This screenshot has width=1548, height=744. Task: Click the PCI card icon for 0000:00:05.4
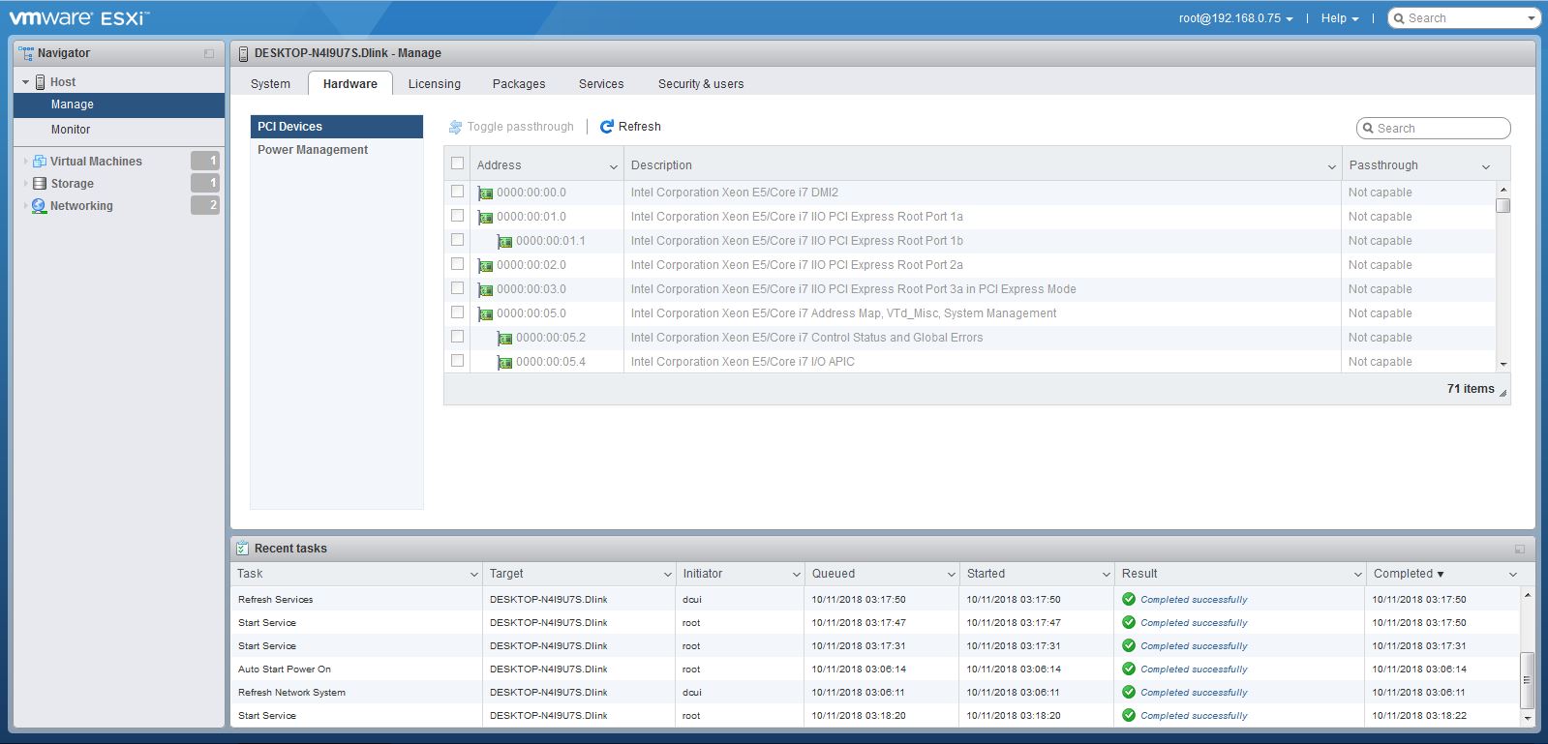tap(505, 362)
